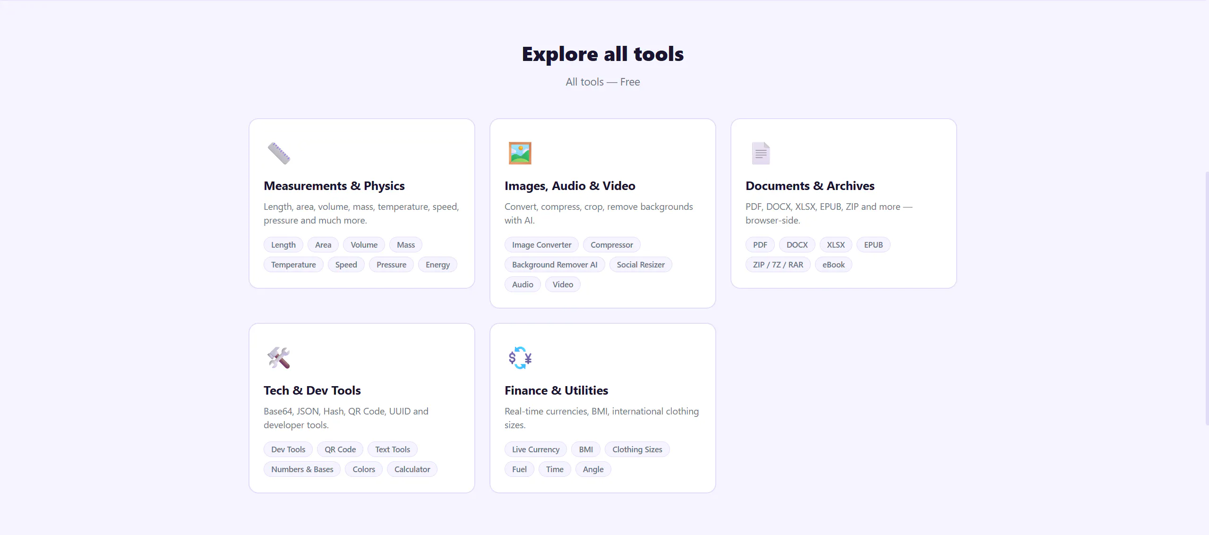Open the Dev Tools tag
This screenshot has width=1209, height=535.
[288, 449]
